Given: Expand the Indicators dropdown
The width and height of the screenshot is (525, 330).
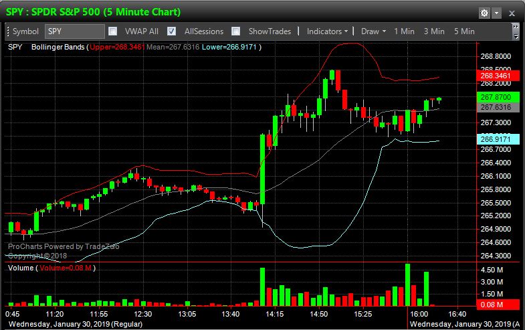Looking at the screenshot, I should click(327, 31).
